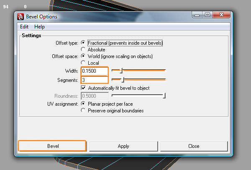
Task: Select the Absolute offset type
Action: click(83, 49)
